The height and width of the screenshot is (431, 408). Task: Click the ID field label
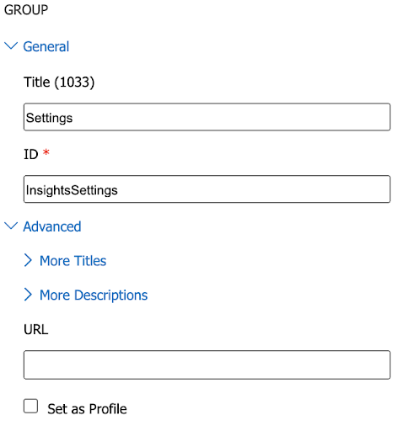(31, 154)
